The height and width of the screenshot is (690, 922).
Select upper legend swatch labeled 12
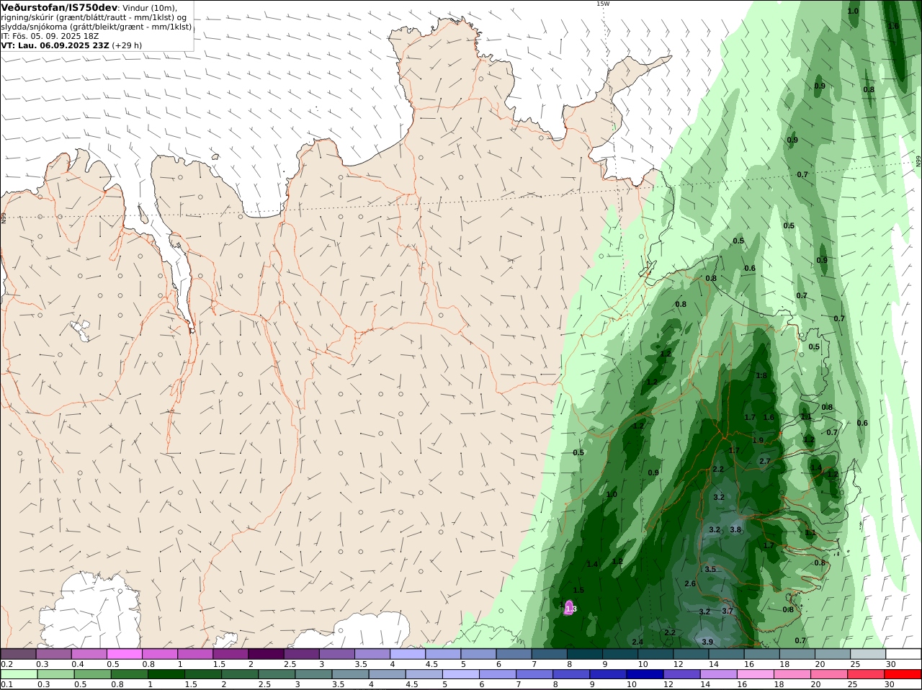(x=691, y=654)
